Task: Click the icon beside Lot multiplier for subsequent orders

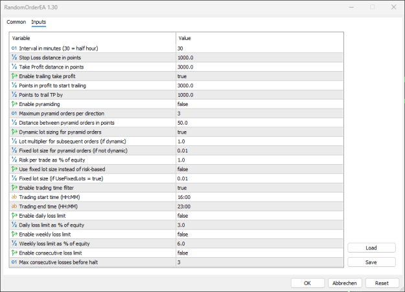Action: point(14,141)
